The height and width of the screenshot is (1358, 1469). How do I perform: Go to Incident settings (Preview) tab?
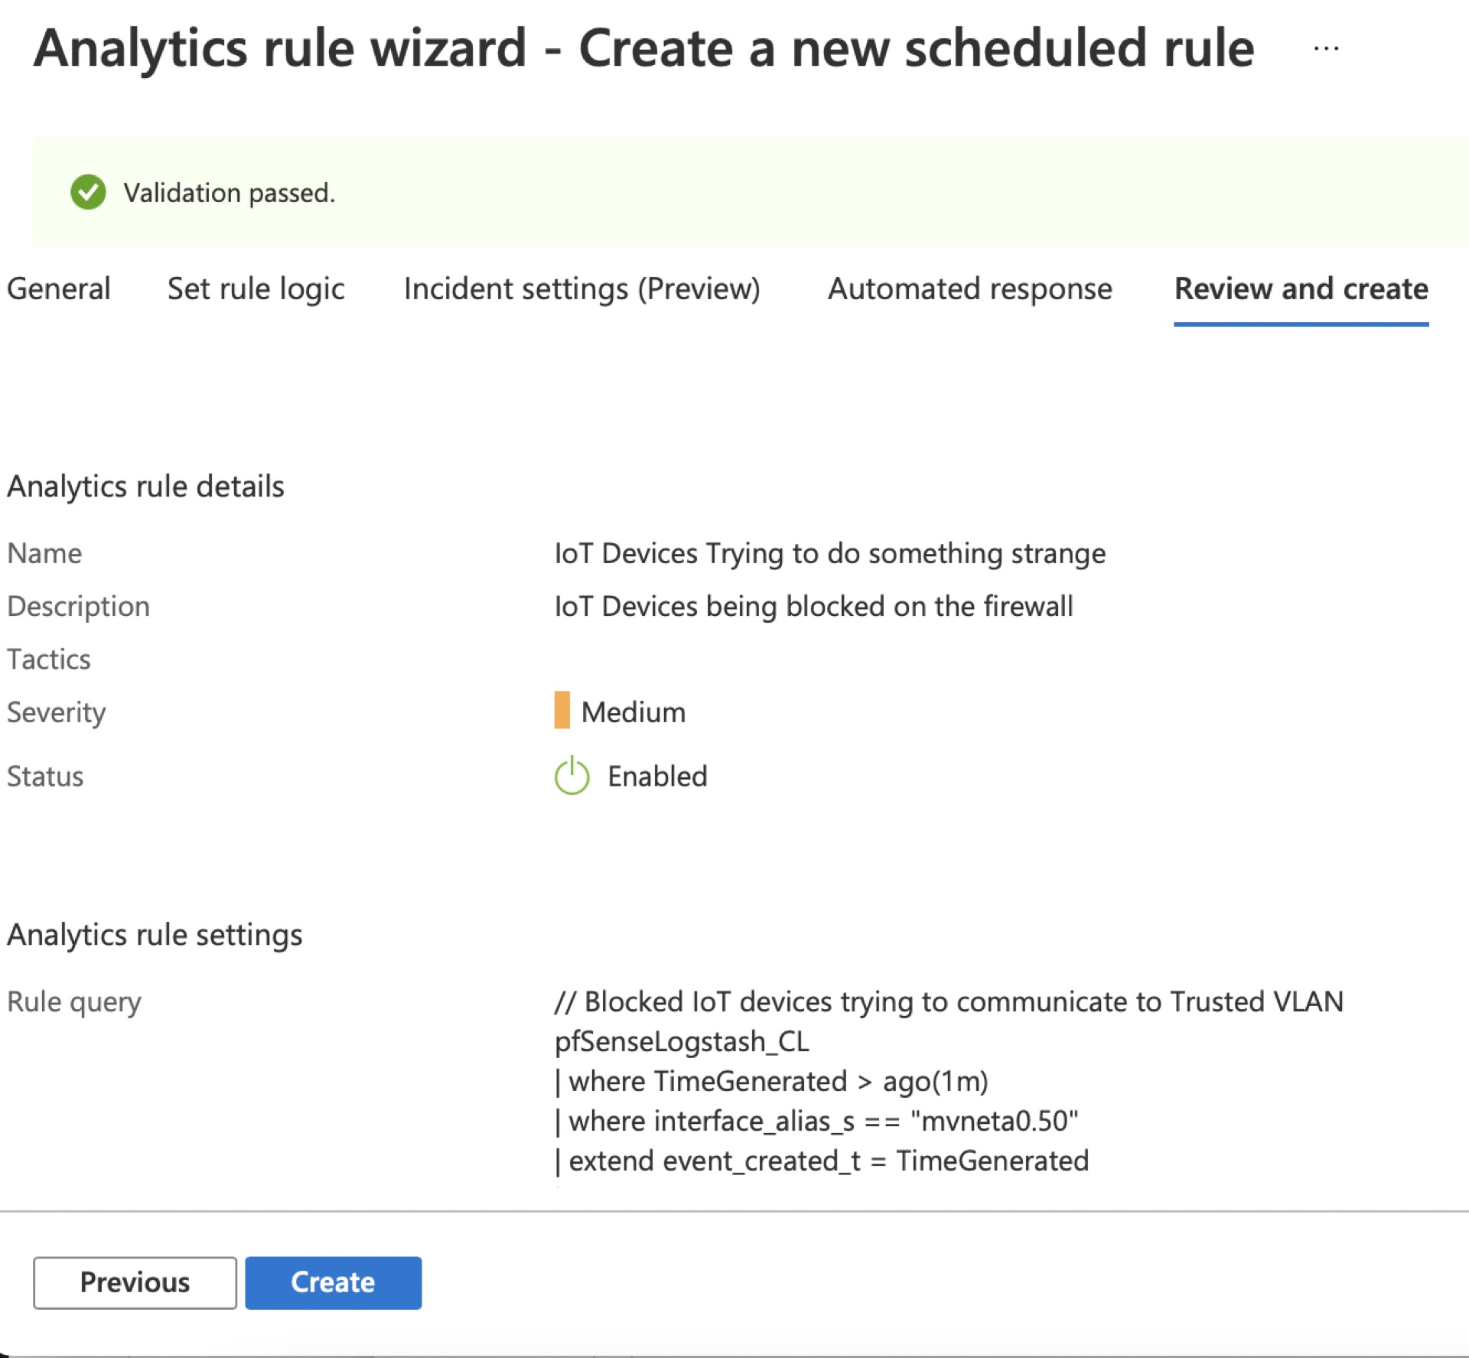[581, 289]
